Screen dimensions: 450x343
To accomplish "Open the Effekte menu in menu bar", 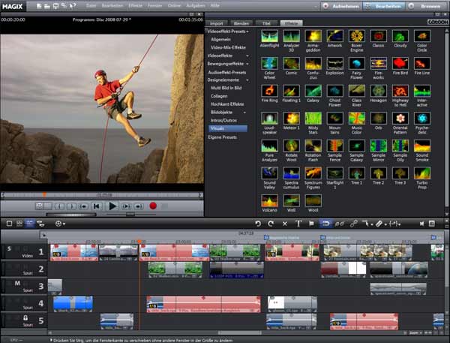I will pyautogui.click(x=136, y=5).
